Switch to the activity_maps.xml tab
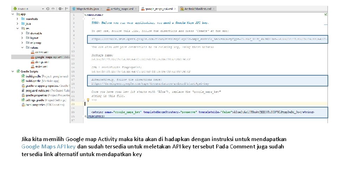Screen dimensions: 337x189 [x=122, y=9]
